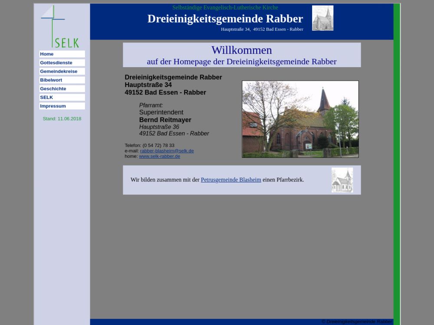
Task: Select the SELK menu entry
Action: (62, 97)
